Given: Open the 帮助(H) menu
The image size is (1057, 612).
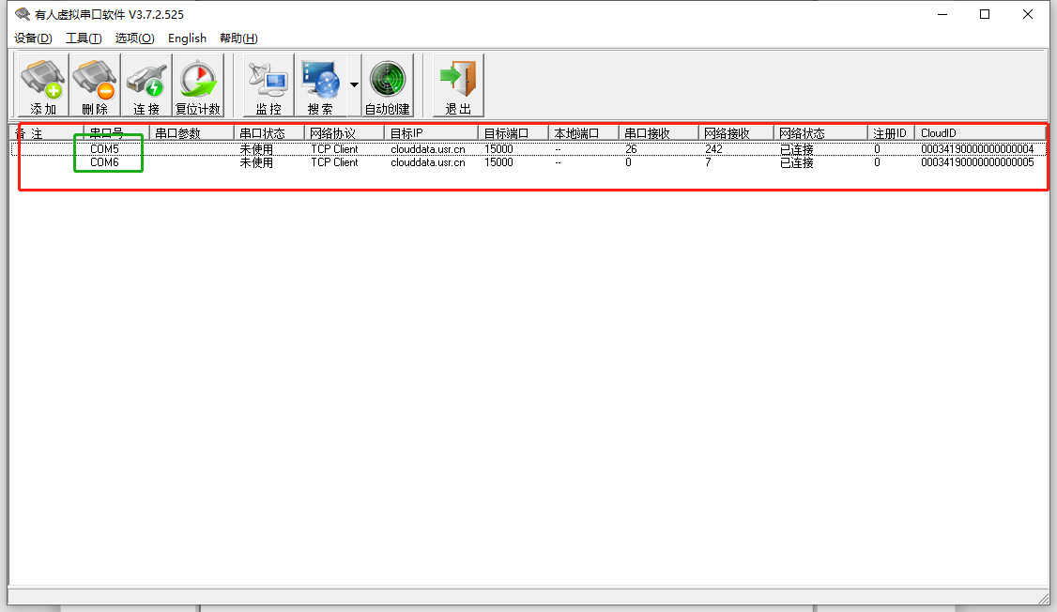Looking at the screenshot, I should tap(238, 38).
